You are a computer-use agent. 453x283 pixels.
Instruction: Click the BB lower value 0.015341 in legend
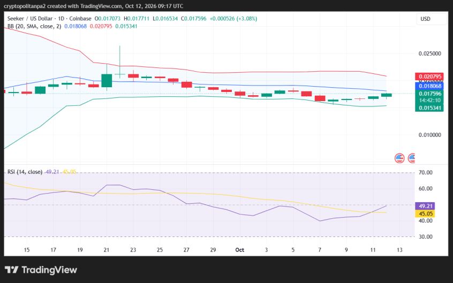[x=126, y=26]
